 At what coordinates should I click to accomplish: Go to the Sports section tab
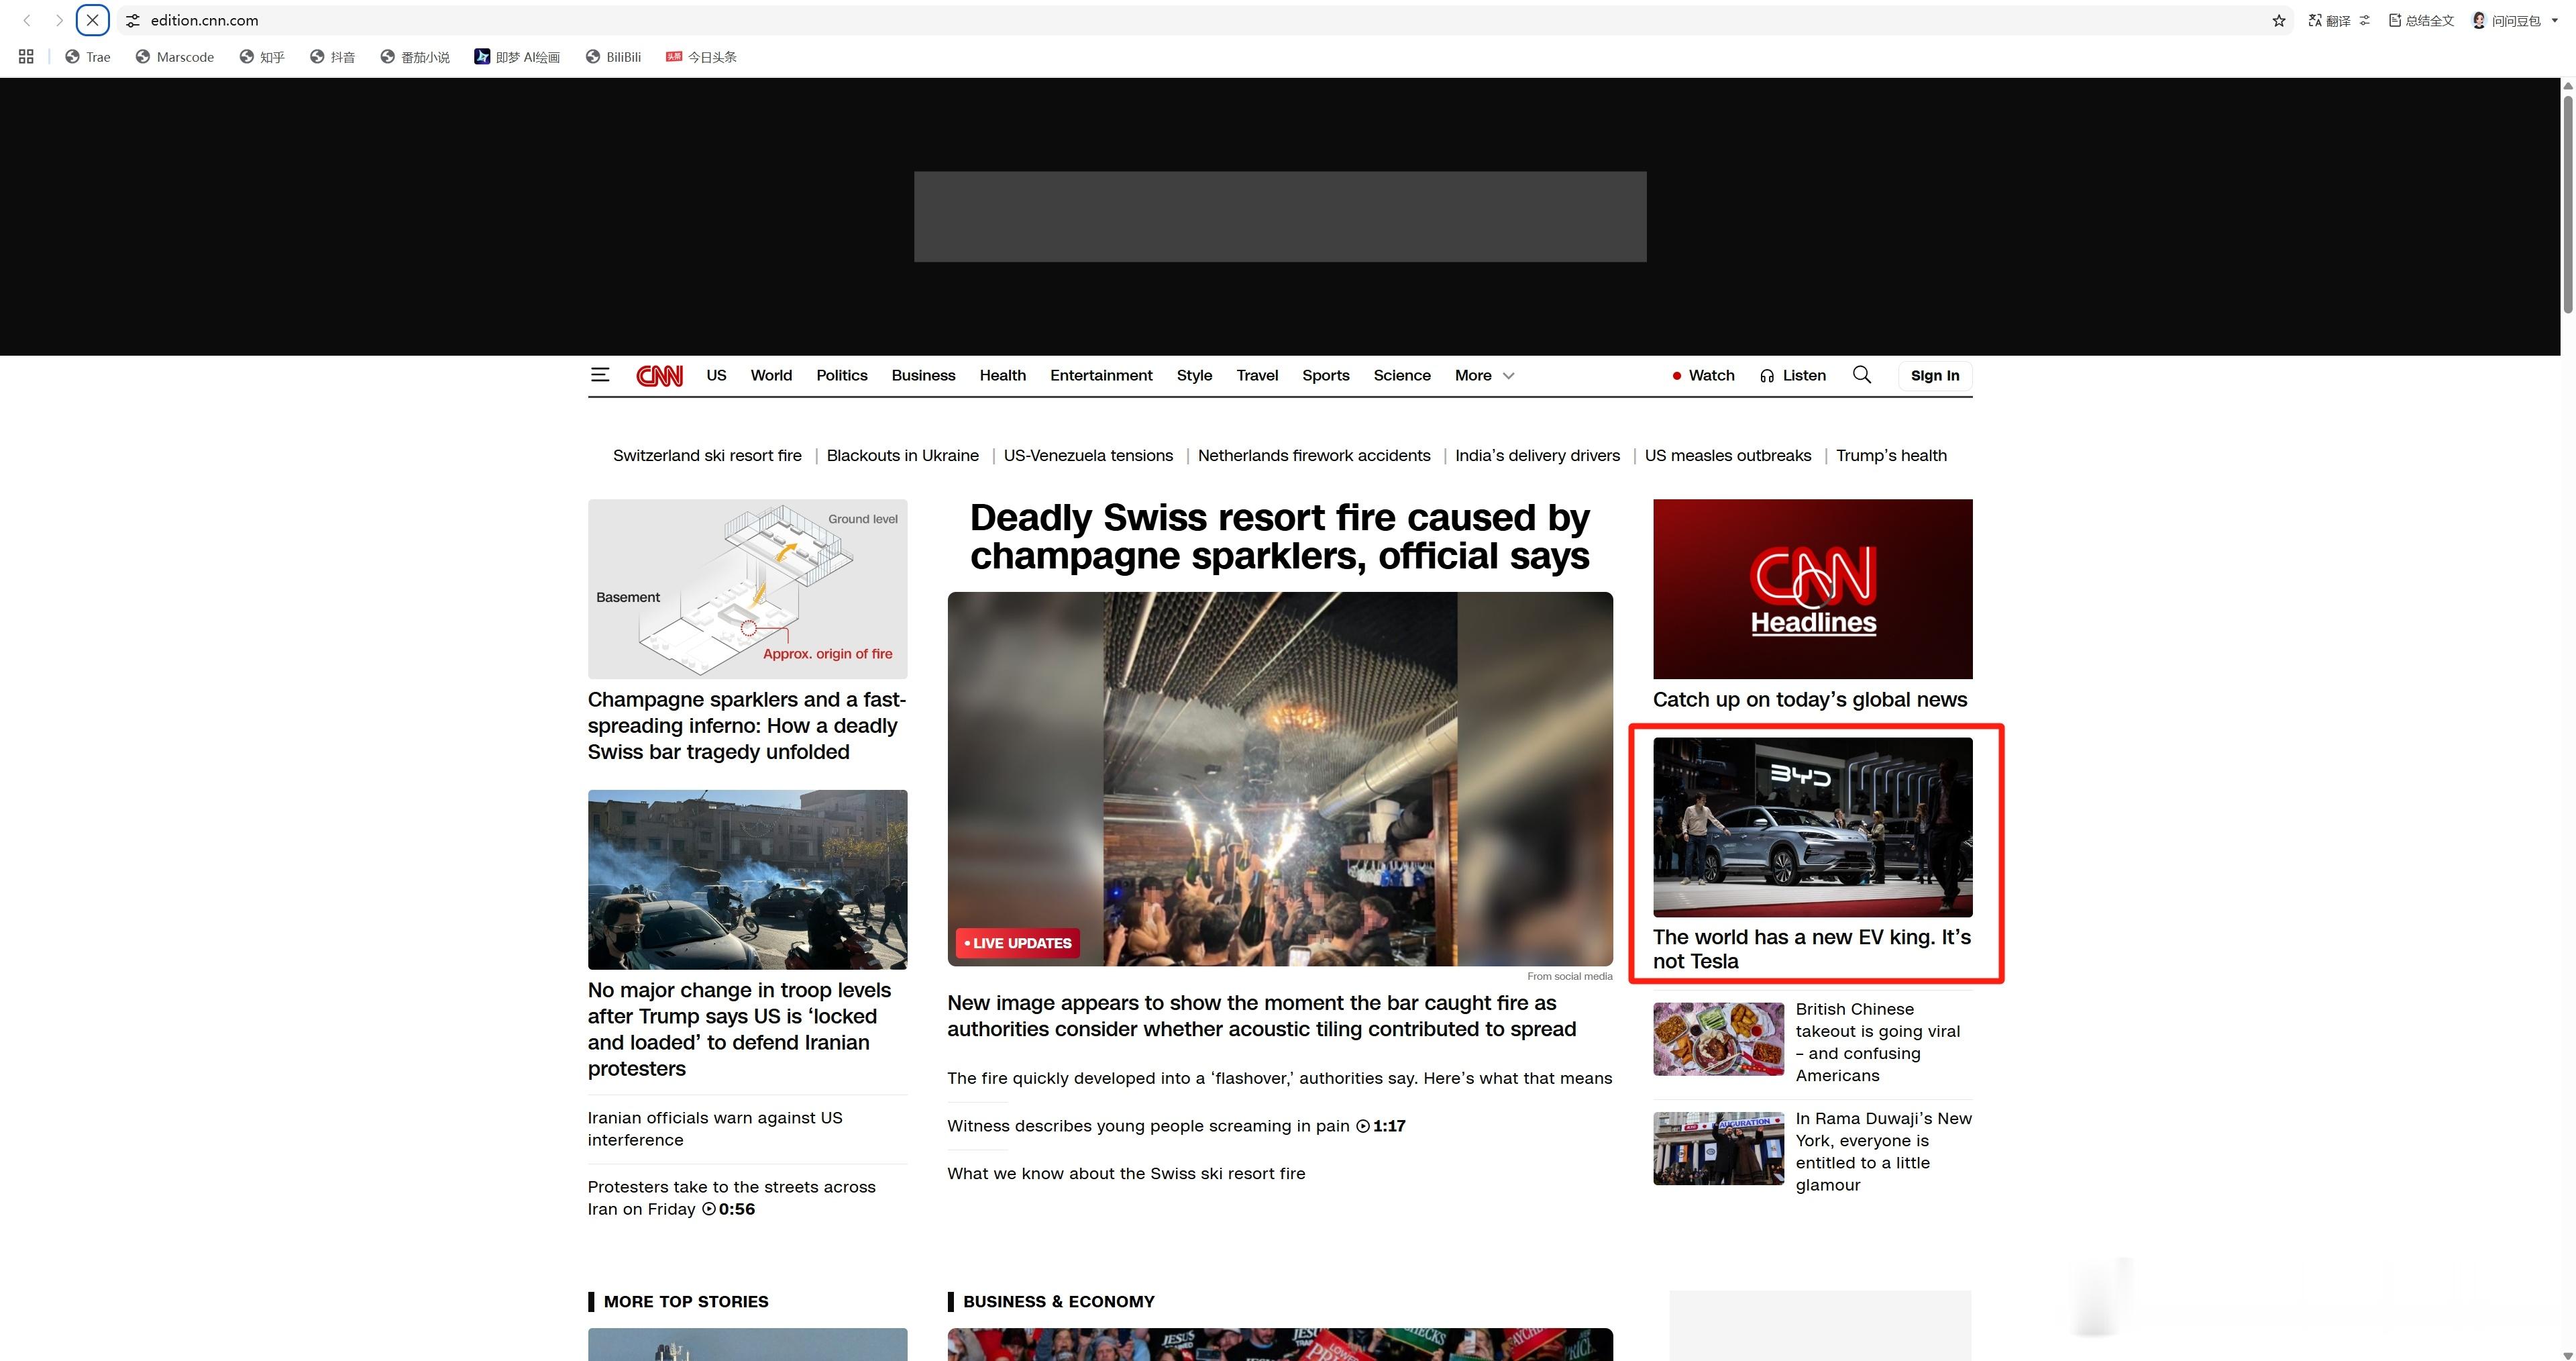click(x=1325, y=375)
